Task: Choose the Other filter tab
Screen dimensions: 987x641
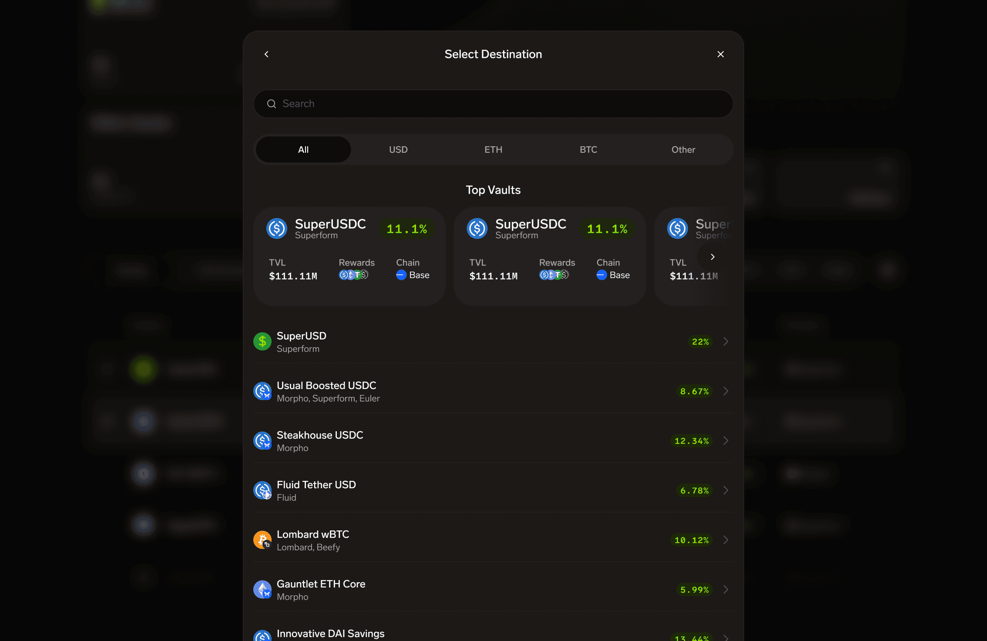Action: [683, 150]
